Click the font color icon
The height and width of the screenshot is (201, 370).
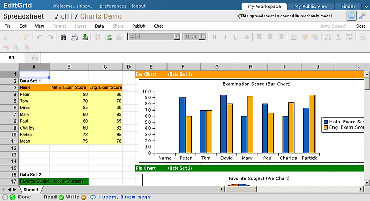tap(315, 37)
